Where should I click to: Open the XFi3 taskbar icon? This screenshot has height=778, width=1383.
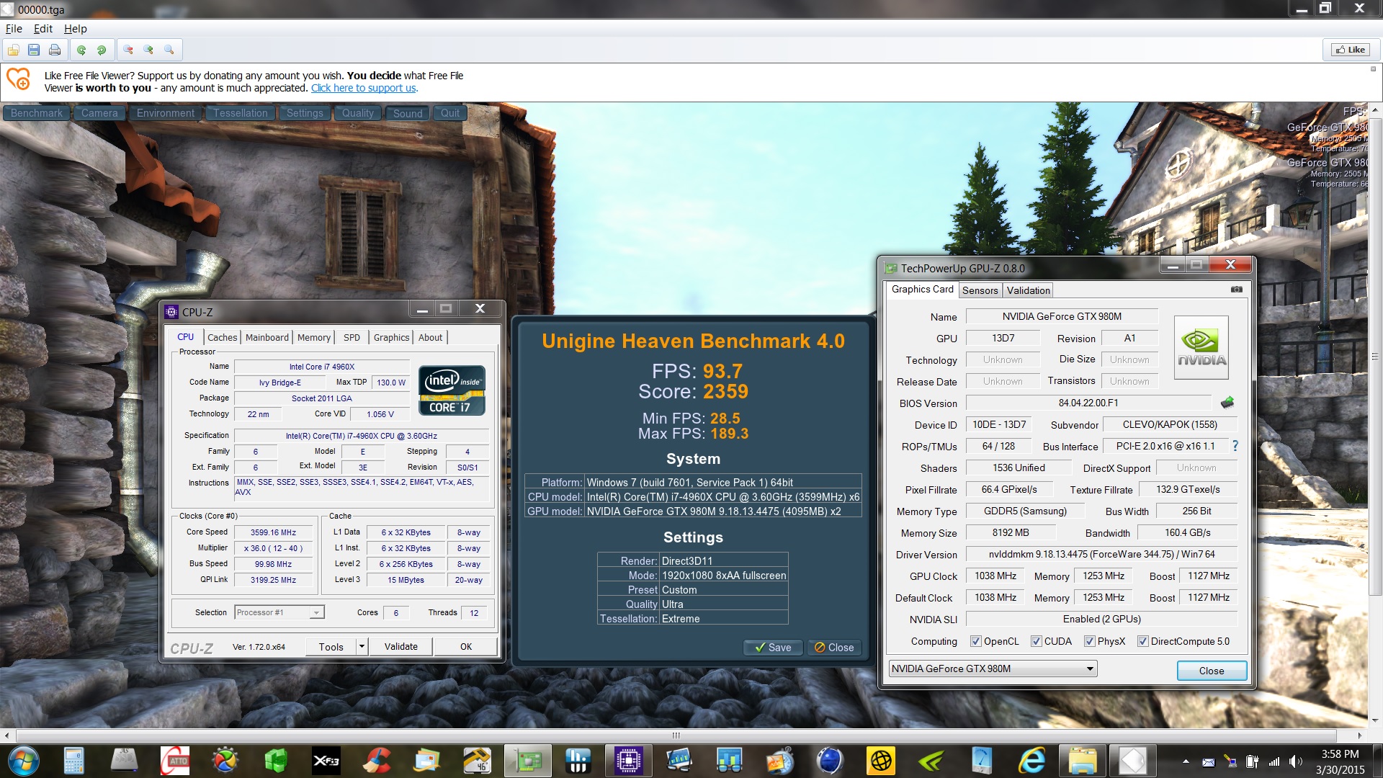pos(326,761)
